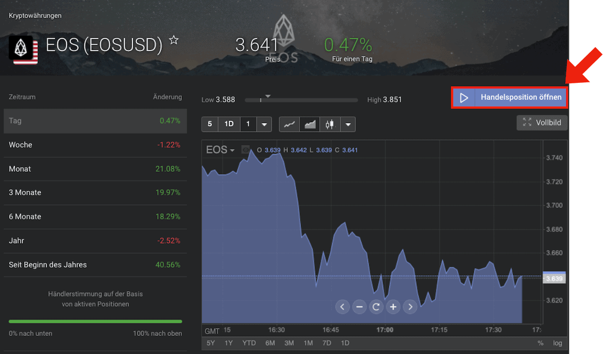Switch to the 1D range tab
This screenshot has width=603, height=354.
[345, 343]
